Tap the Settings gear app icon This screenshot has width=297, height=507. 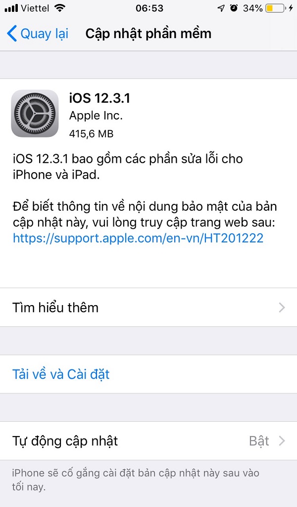click(35, 114)
